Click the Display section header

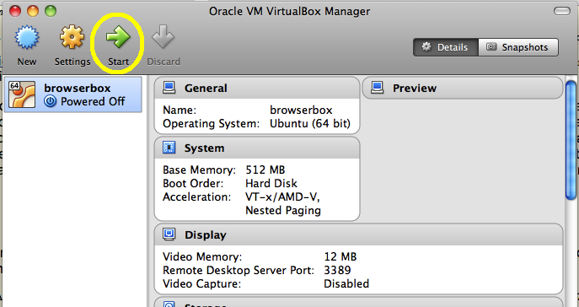click(358, 234)
